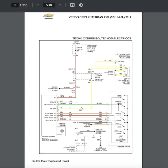
Task: Select the 63% zoom level field
Action: pyautogui.click(x=49, y=5)
